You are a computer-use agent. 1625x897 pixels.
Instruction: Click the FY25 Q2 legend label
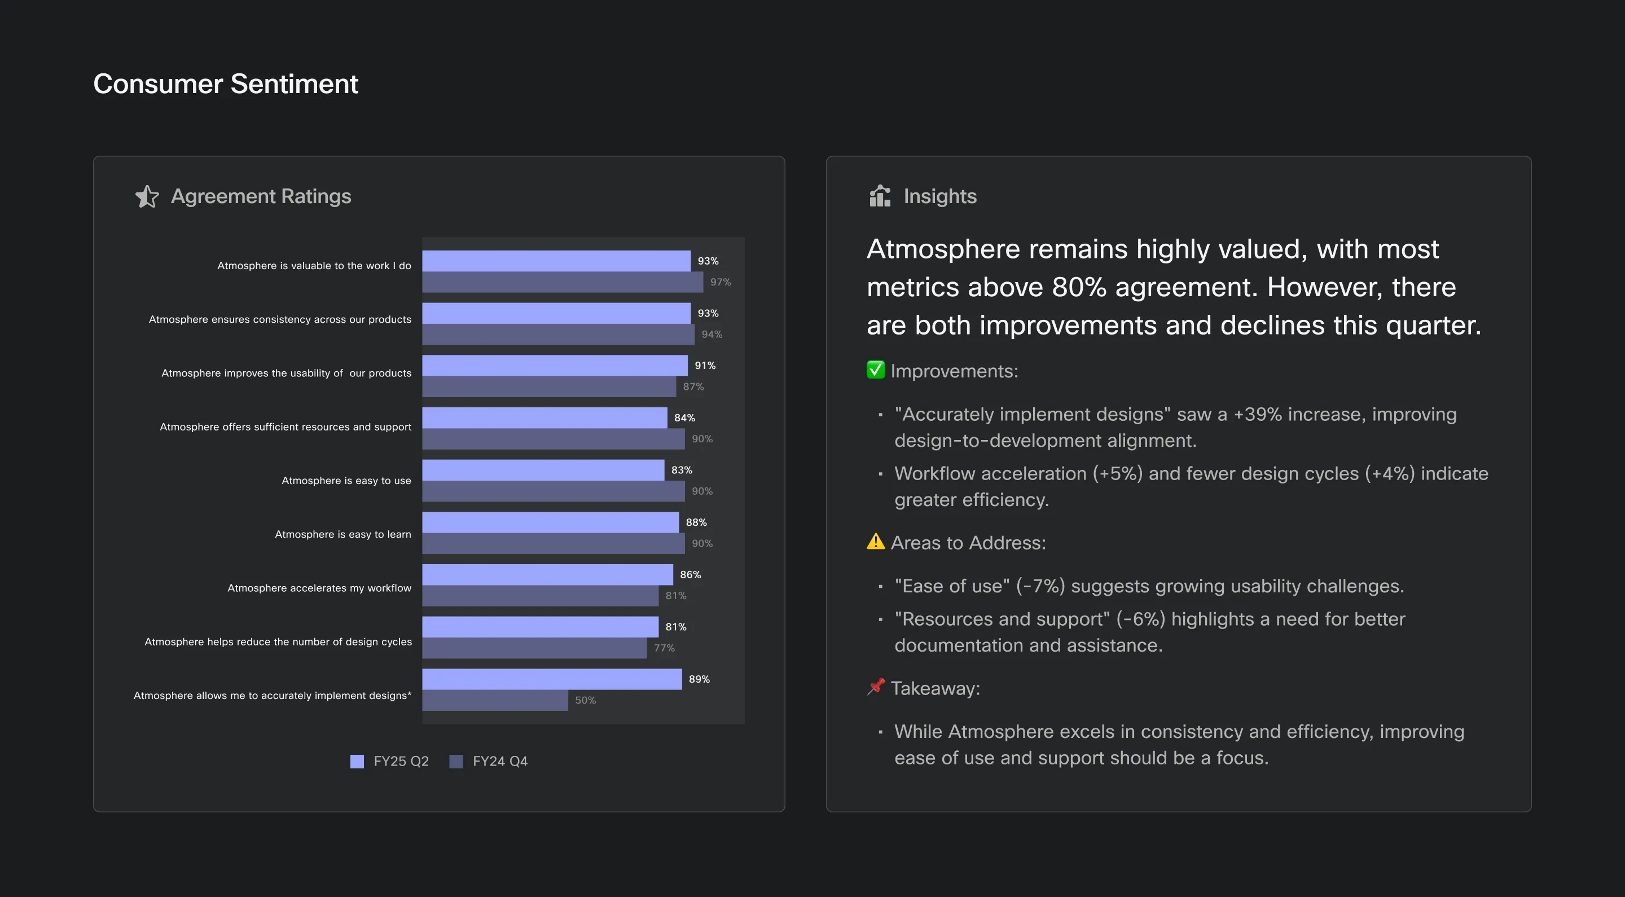[401, 762]
